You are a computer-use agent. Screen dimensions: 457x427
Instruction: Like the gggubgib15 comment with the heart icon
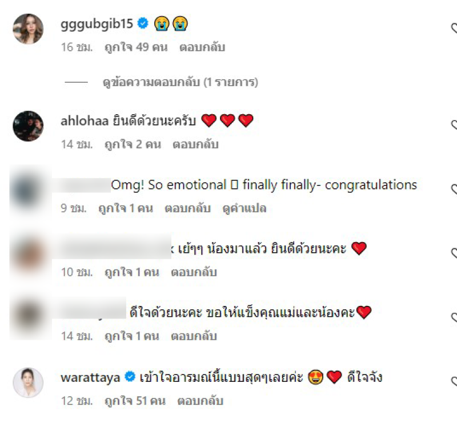[454, 29]
